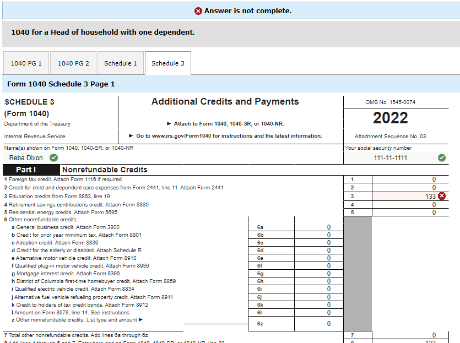
Task: Click the 'Education credits from Form 8863, line 19' label
Action: [59, 197]
